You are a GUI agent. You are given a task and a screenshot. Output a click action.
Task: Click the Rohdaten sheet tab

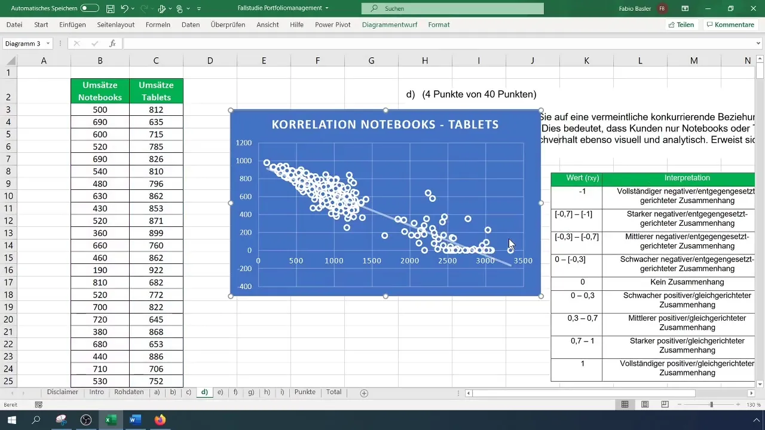[x=128, y=392]
